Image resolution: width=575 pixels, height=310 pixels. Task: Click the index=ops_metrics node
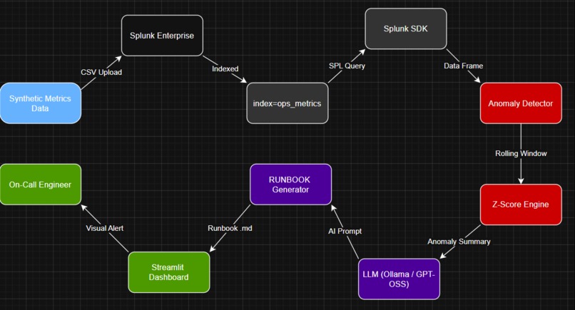tap(287, 103)
